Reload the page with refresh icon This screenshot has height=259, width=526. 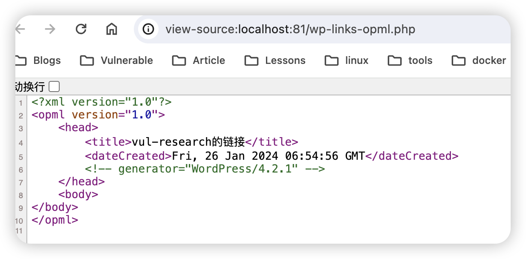81,29
